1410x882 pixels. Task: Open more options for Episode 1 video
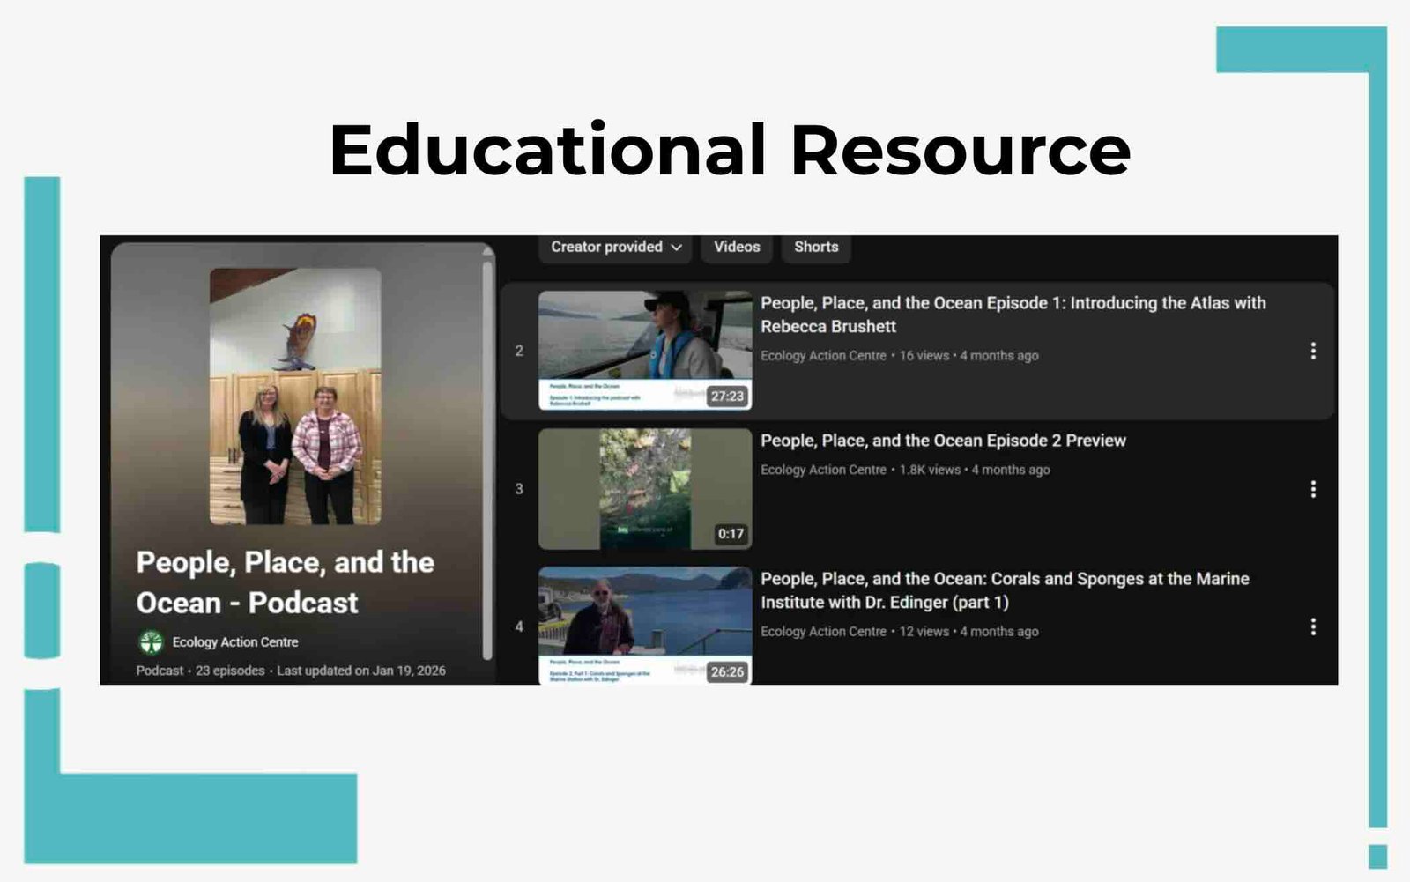point(1313,351)
